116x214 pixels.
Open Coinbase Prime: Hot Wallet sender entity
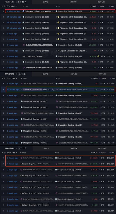[x=39, y=11]
